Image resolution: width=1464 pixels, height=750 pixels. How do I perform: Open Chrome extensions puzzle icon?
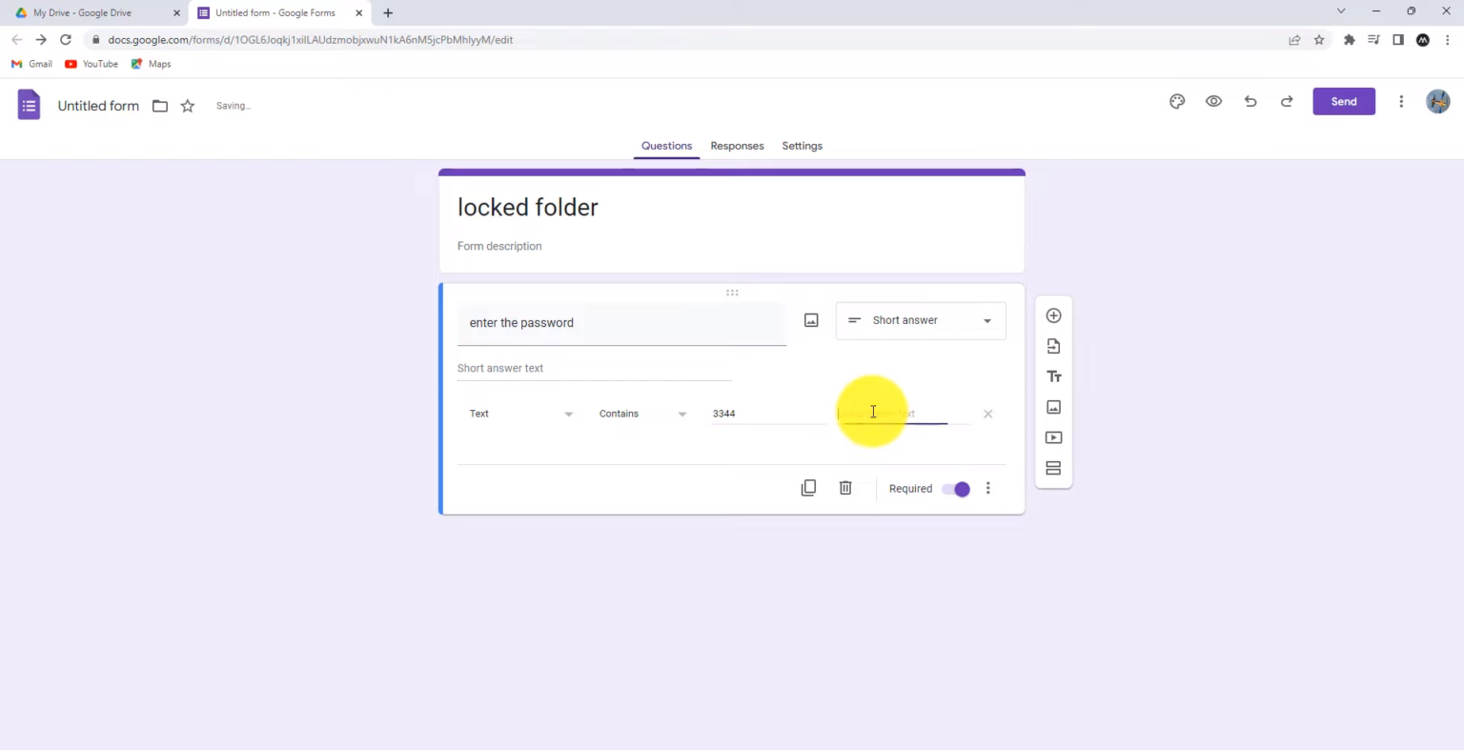tap(1349, 40)
